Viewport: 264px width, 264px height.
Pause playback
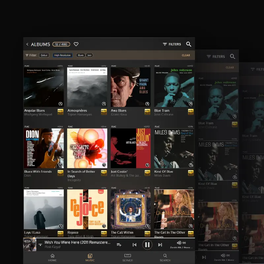147,245
